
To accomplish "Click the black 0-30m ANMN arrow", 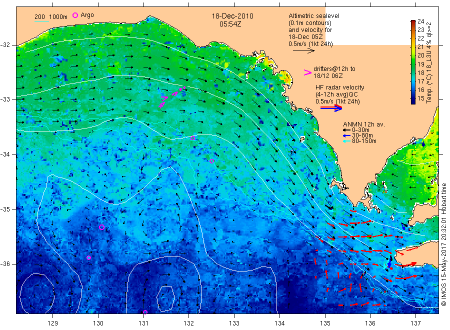I will tap(346, 130).
